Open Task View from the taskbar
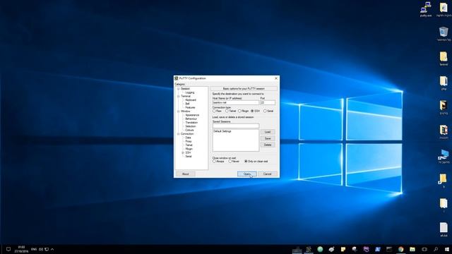 pyautogui.click(x=424, y=249)
